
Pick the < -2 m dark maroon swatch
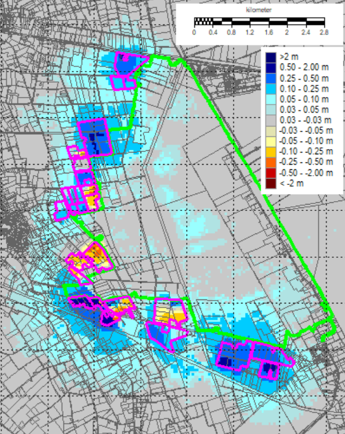[271, 184]
